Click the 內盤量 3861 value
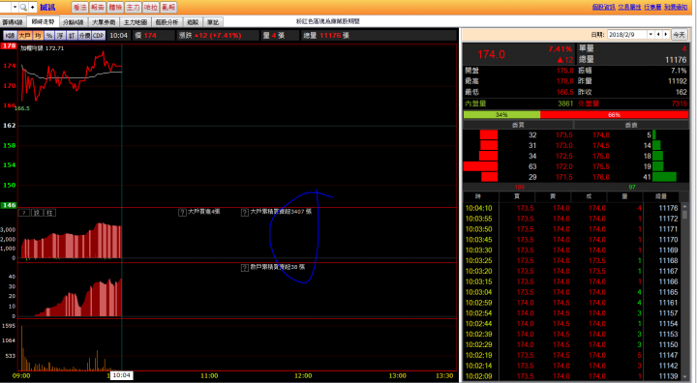The height and width of the screenshot is (383, 697). (565, 103)
